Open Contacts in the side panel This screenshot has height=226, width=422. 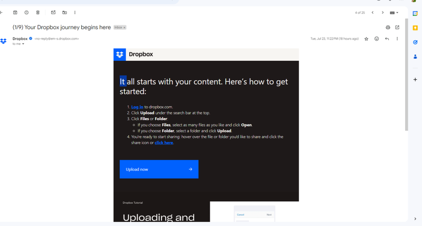[x=415, y=56]
